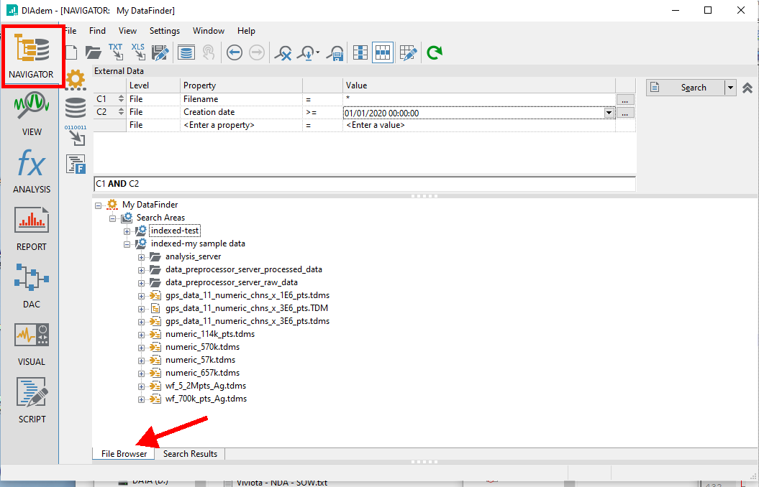Open the Search button dropdown arrow
The image size is (759, 487).
730,88
